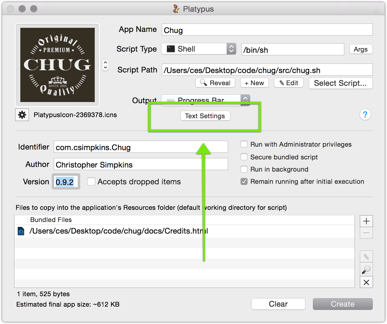
Task: Remove the selected bundled file with the minus button
Action: 366,233
